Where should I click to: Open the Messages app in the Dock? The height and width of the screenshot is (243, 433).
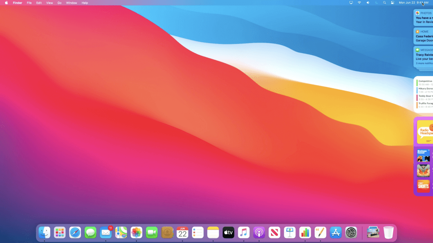tap(90, 232)
